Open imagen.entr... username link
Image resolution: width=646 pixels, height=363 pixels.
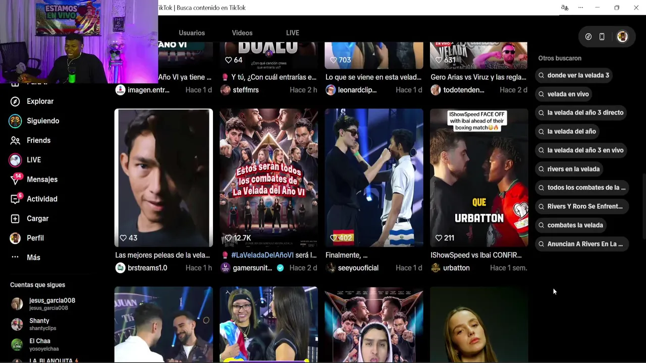click(148, 90)
